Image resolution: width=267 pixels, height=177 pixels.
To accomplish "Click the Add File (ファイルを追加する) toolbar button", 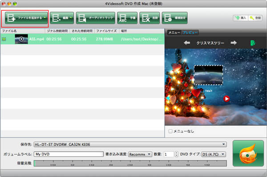I will (26, 18).
